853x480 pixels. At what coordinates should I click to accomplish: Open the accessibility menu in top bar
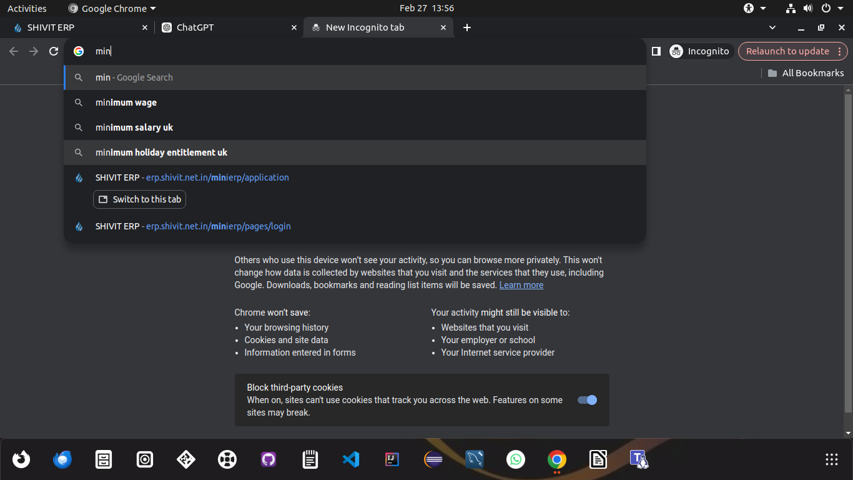click(754, 8)
